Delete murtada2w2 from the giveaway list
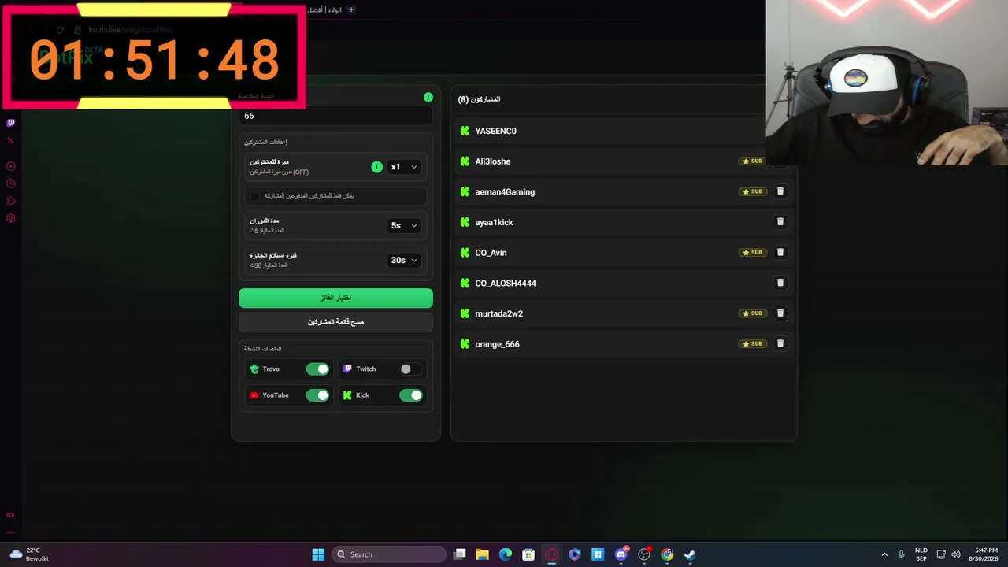The width and height of the screenshot is (1008, 567). 780,313
